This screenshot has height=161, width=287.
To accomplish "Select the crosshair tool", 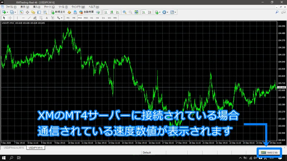I will 10,18.
